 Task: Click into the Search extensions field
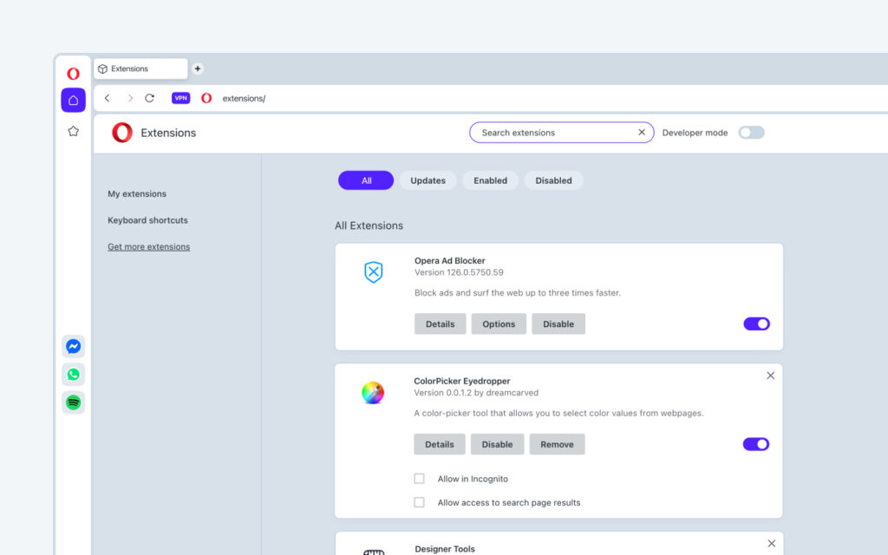pos(555,133)
